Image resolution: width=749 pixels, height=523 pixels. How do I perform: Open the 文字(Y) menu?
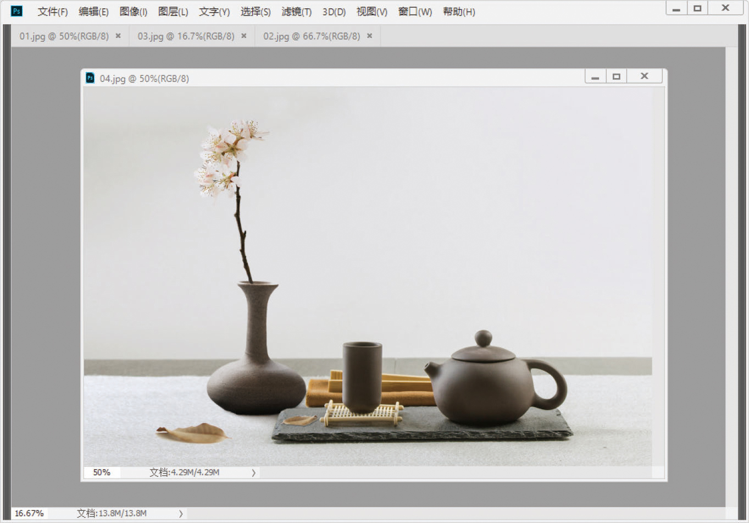click(214, 12)
